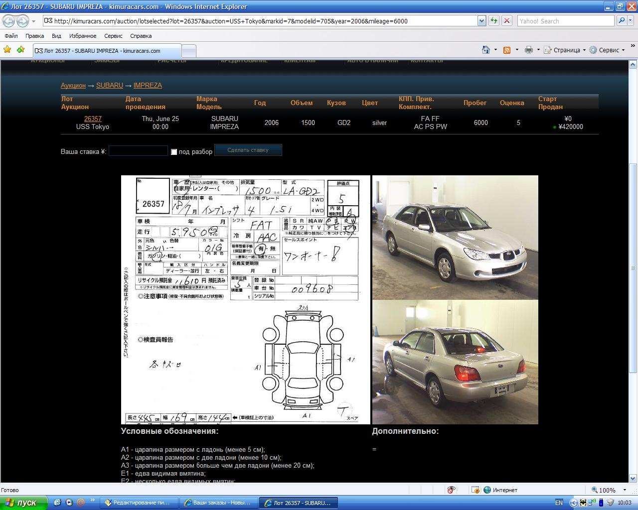Follow the IMPREZA breadcrumb link

(x=148, y=85)
